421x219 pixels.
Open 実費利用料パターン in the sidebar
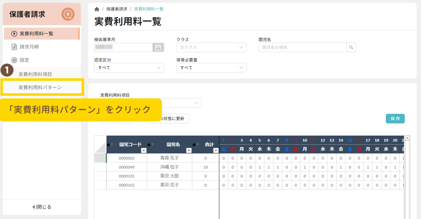pos(40,87)
